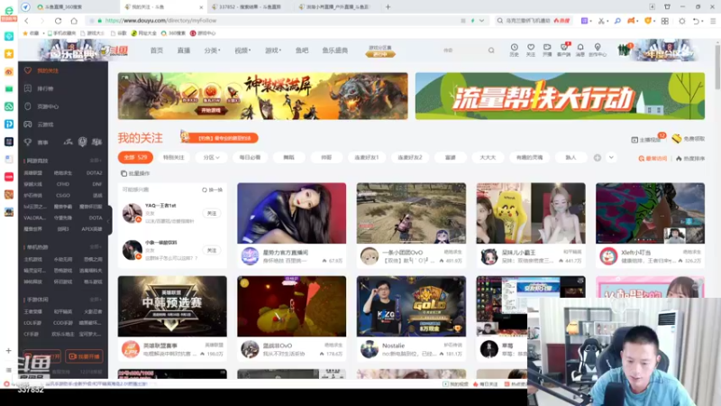Select 最常访问 sort option
The width and height of the screenshot is (721, 406).
point(653,159)
